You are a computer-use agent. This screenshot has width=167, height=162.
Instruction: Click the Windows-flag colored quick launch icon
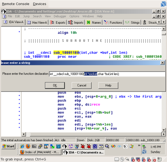(x=132, y=146)
